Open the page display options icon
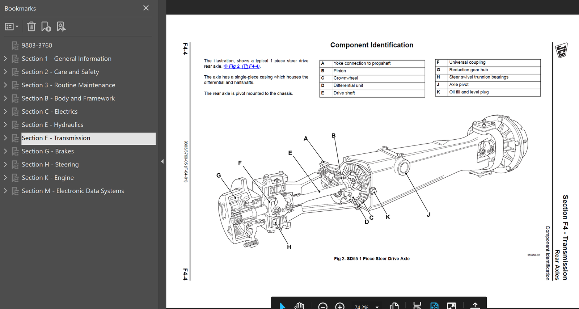The width and height of the screenshot is (579, 309). [x=394, y=306]
